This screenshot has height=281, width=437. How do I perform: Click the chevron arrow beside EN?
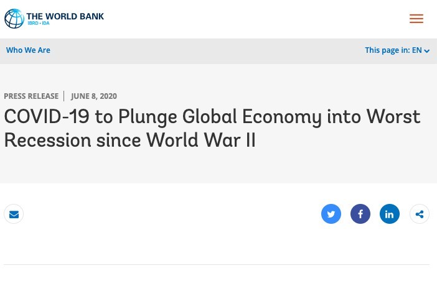click(x=426, y=51)
